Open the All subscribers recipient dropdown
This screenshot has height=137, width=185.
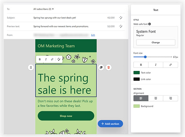click(x=44, y=9)
